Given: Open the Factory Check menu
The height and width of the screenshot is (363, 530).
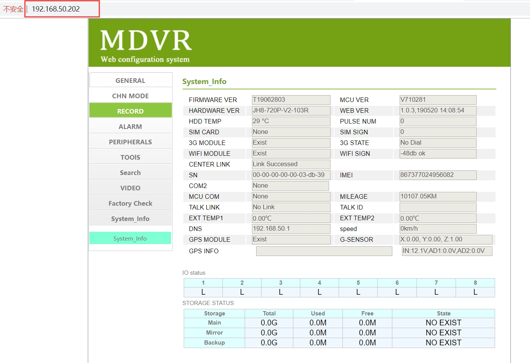Looking at the screenshot, I should 130,203.
